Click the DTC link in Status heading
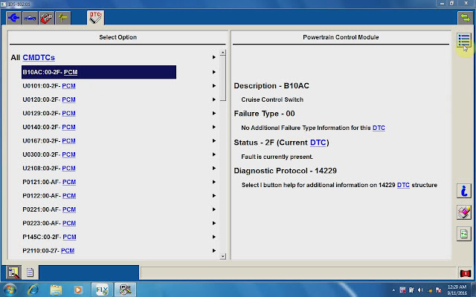 pyautogui.click(x=318, y=143)
